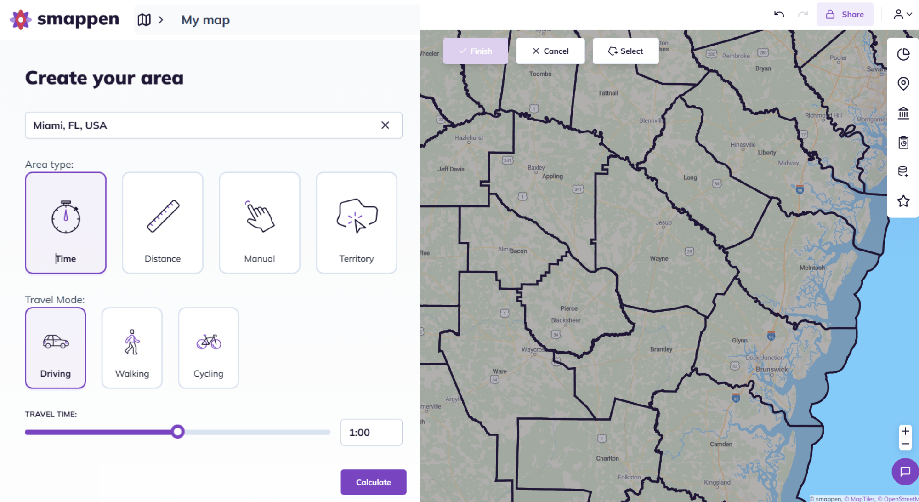919x502 pixels.
Task: Select Walking travel mode
Action: click(132, 348)
